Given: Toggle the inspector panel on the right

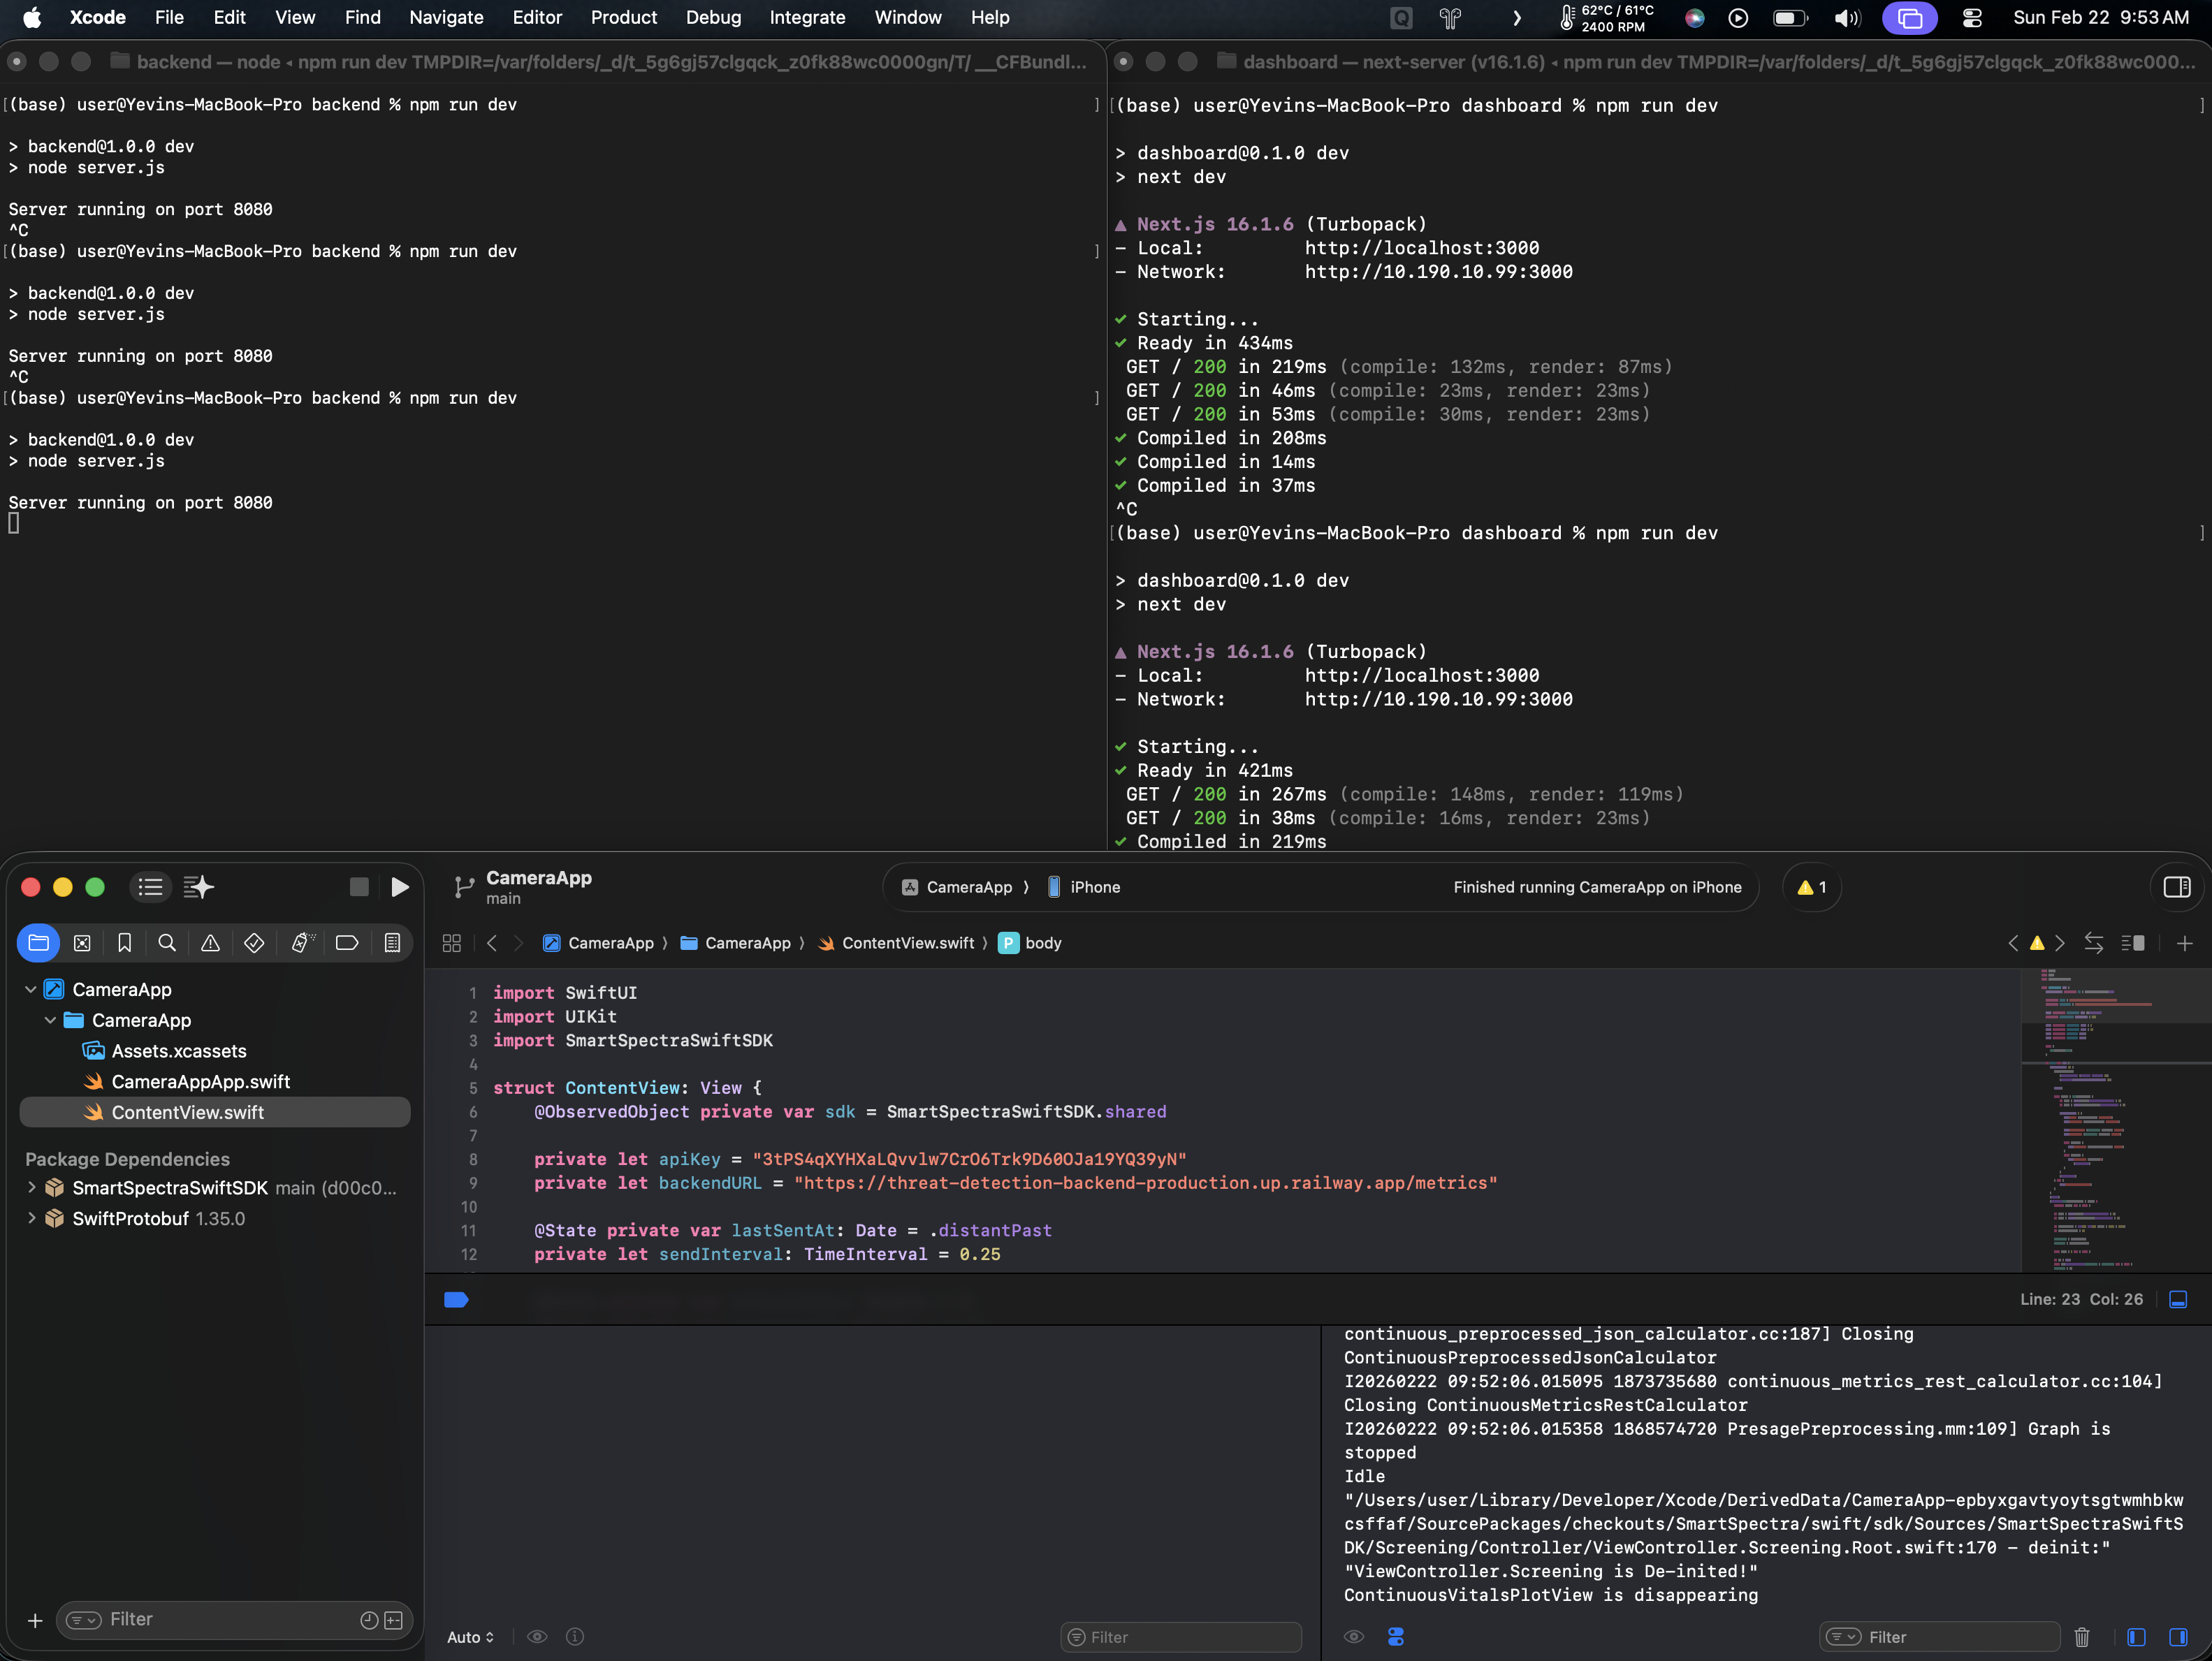Looking at the screenshot, I should [2176, 887].
